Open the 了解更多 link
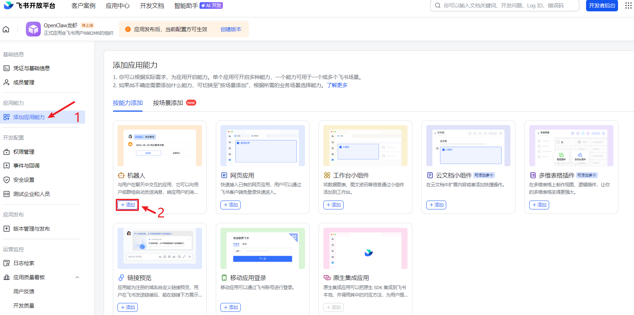Viewport: 634px width, 315px height. [x=337, y=85]
